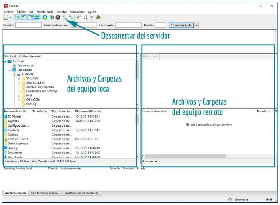Open the Conexión rápida history dropdown arrow
The height and width of the screenshot is (205, 280).
pyautogui.click(x=196, y=25)
